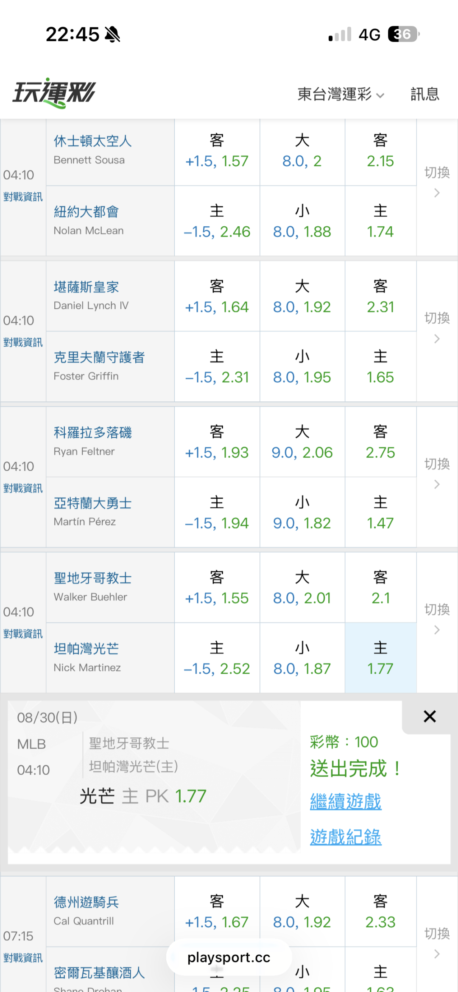Open the 科羅拉多落磯 team link
The width and height of the screenshot is (458, 992).
92,433
